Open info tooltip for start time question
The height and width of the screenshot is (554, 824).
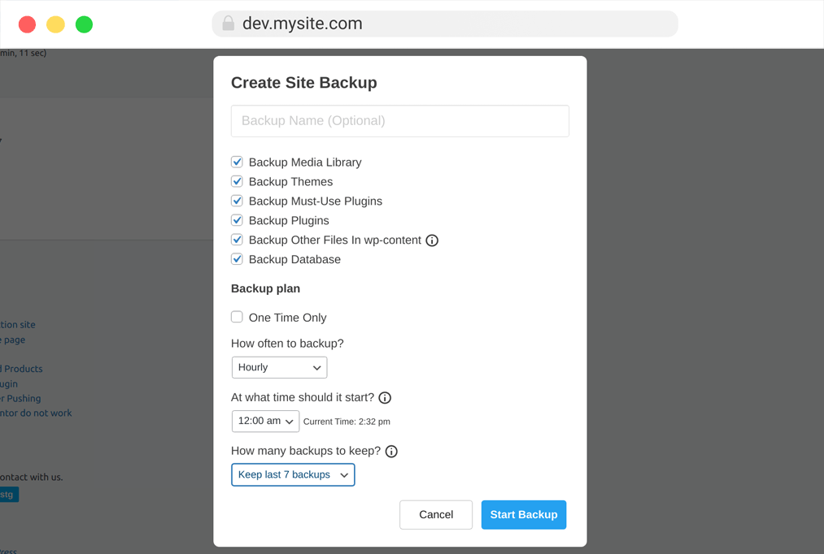[385, 398]
